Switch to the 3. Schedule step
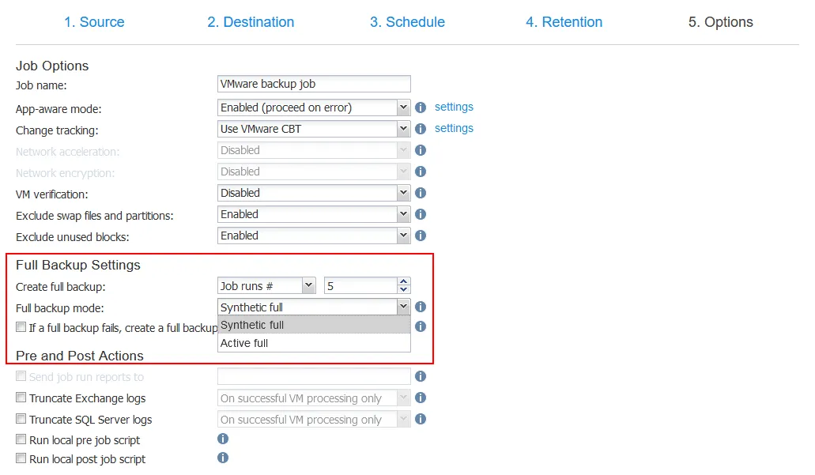 [x=407, y=22]
